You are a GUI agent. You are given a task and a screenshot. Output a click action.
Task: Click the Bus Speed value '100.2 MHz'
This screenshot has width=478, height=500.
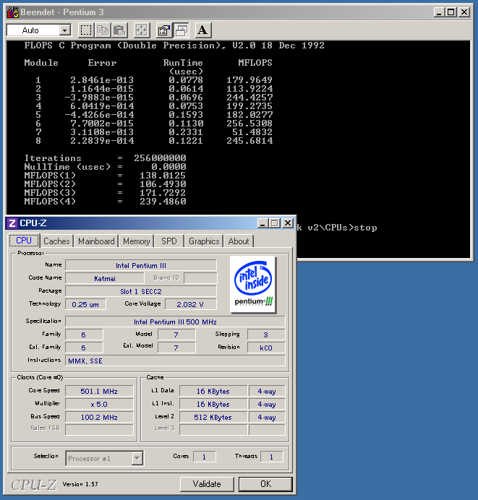tap(99, 417)
